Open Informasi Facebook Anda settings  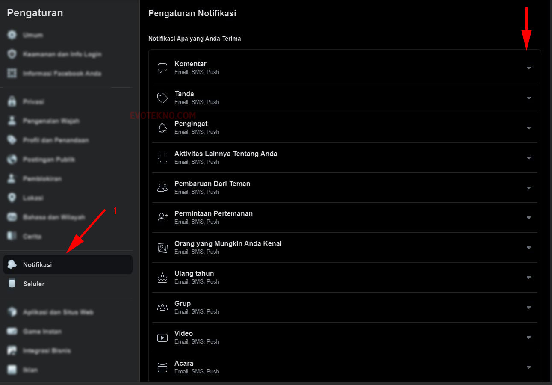(68, 74)
